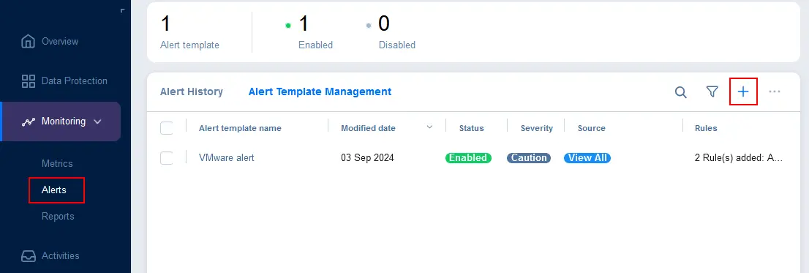
Task: Tick the VMware alert row checkbox
Action: coord(167,158)
